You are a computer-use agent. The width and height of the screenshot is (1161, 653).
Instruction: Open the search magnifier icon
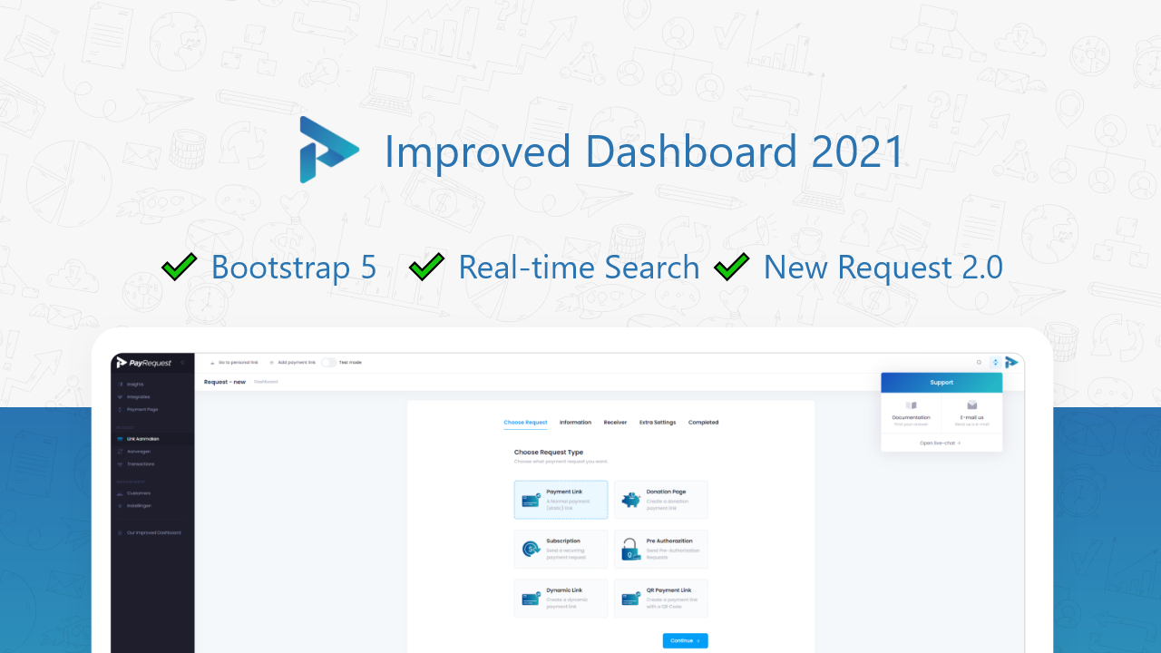click(x=979, y=363)
